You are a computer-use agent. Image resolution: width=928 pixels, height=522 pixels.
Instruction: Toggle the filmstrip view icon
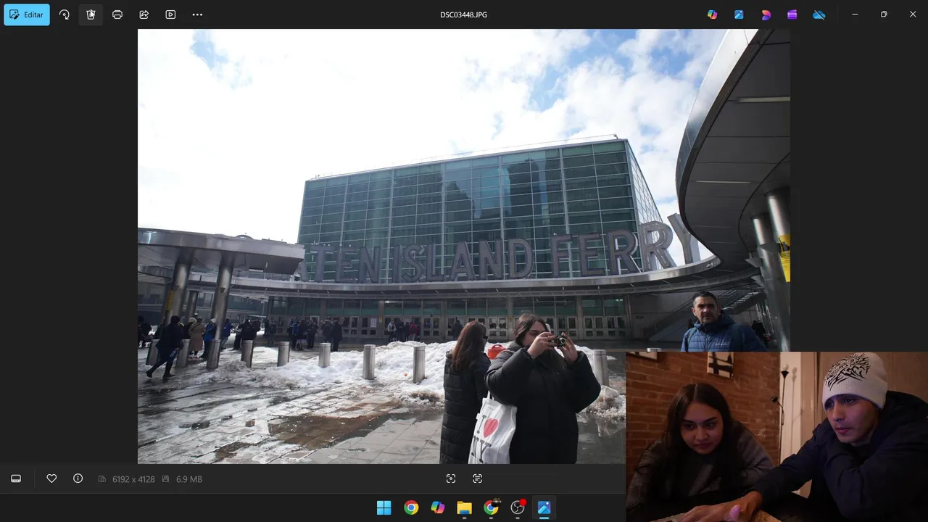(16, 478)
